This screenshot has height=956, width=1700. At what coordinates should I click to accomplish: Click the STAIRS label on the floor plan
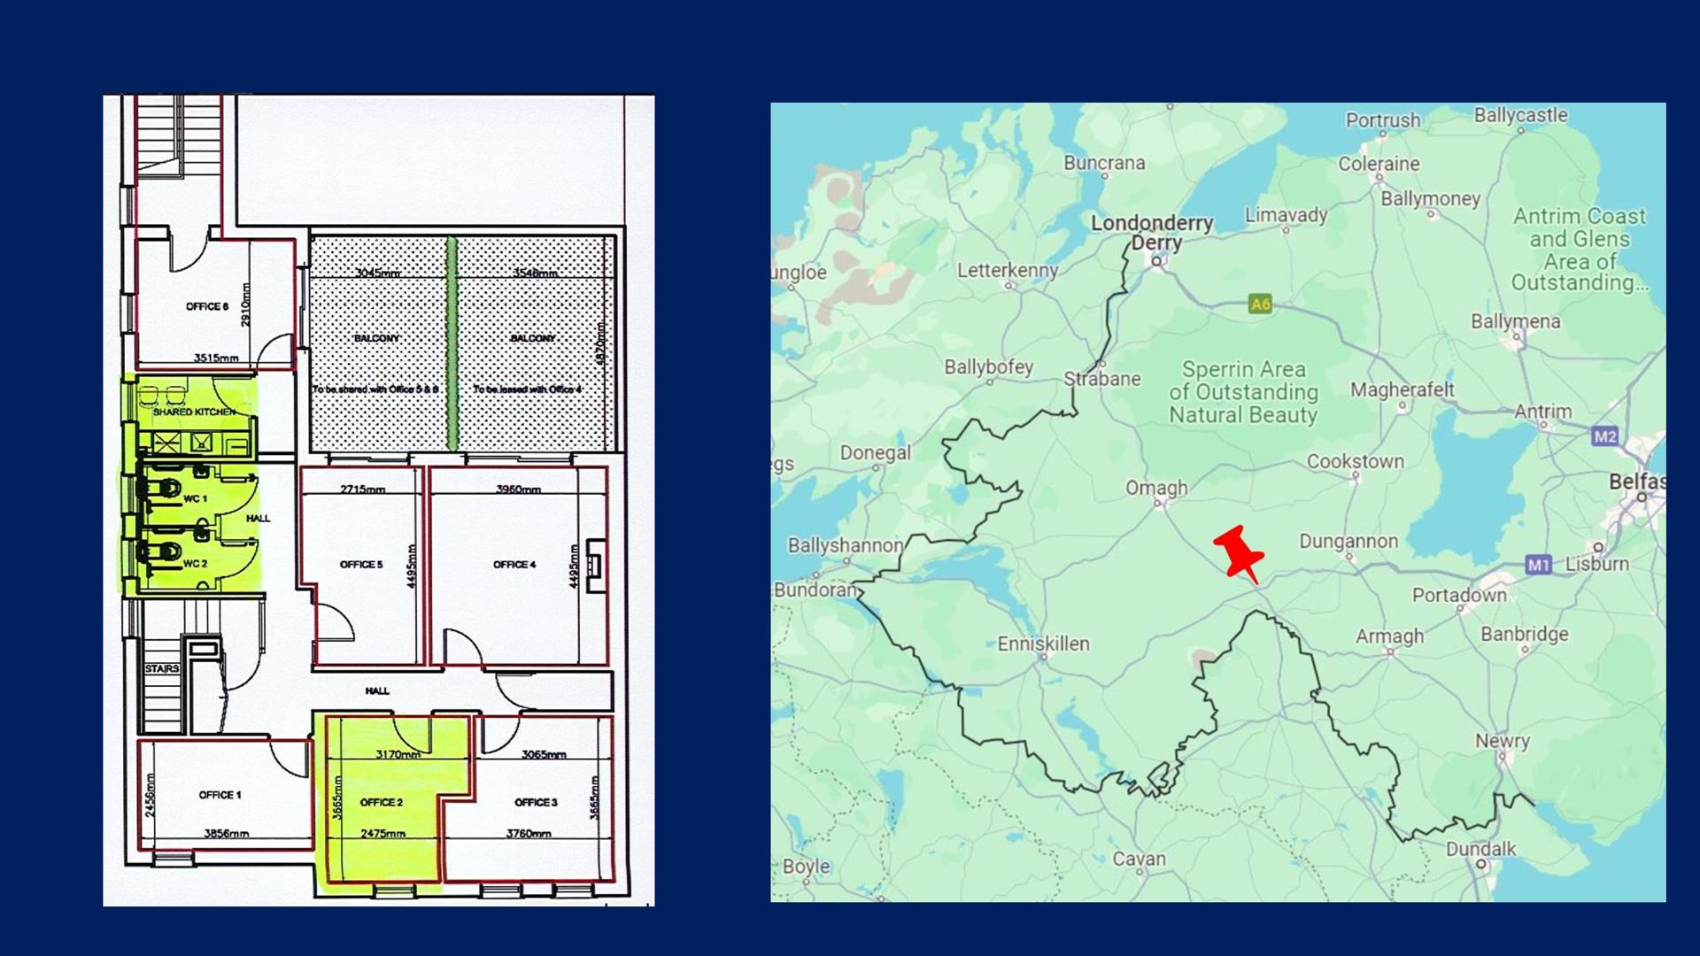(x=162, y=668)
